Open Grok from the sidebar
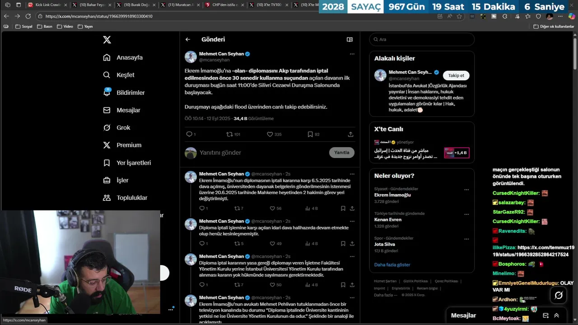The image size is (578, 325). pos(117,128)
